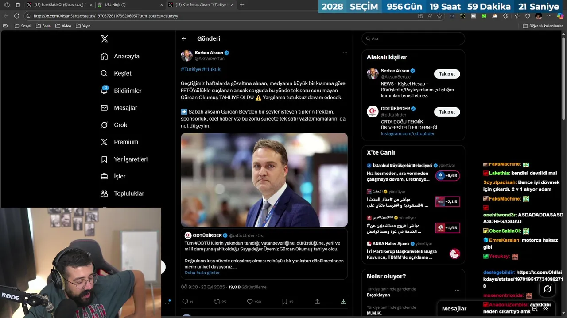Open Yer İşaretleri bookmarks
Viewport: 567px width, 318px height.
(124, 159)
